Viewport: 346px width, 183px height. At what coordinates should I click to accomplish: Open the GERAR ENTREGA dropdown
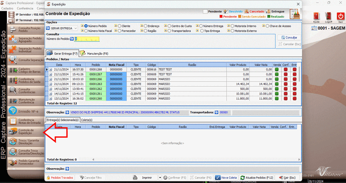click(x=75, y=28)
